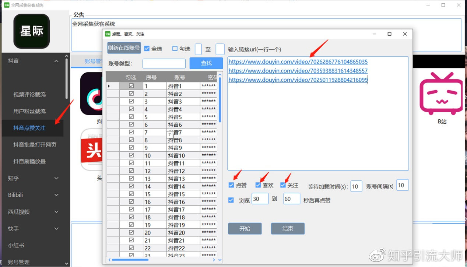Expand the 快手 sidebar section

(x=56, y=228)
